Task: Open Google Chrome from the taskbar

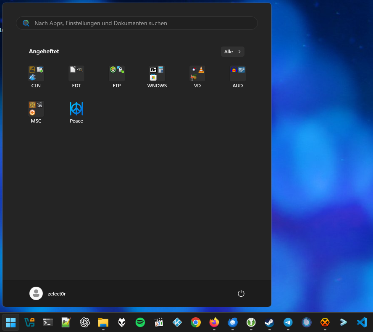Action: (196, 322)
